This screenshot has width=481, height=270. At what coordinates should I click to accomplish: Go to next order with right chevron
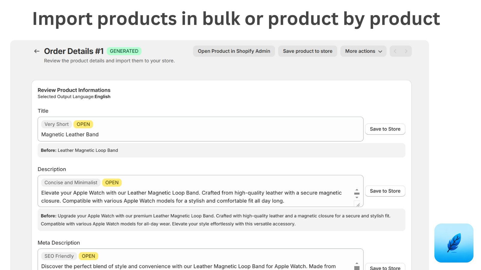click(x=406, y=51)
